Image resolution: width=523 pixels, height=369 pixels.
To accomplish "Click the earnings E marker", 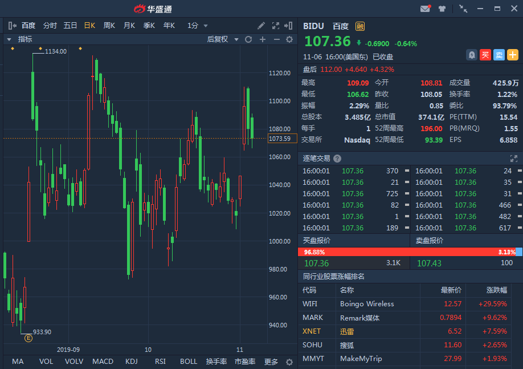I will click(28, 338).
